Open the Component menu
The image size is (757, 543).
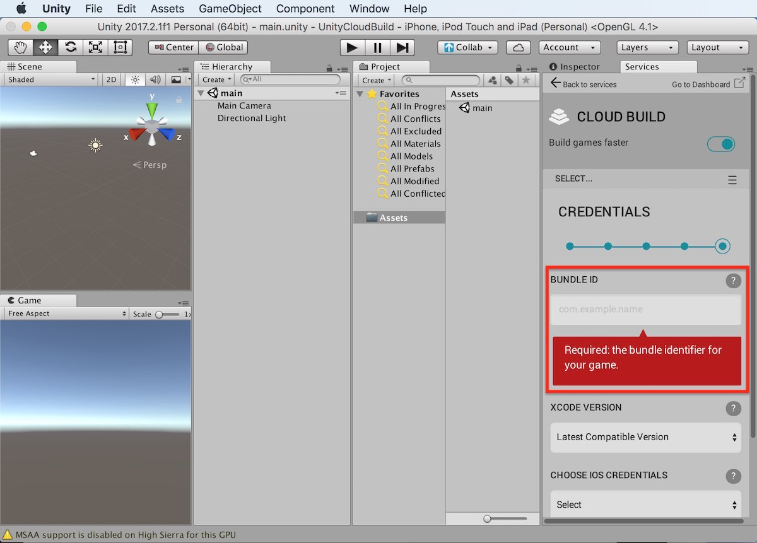pyautogui.click(x=305, y=9)
